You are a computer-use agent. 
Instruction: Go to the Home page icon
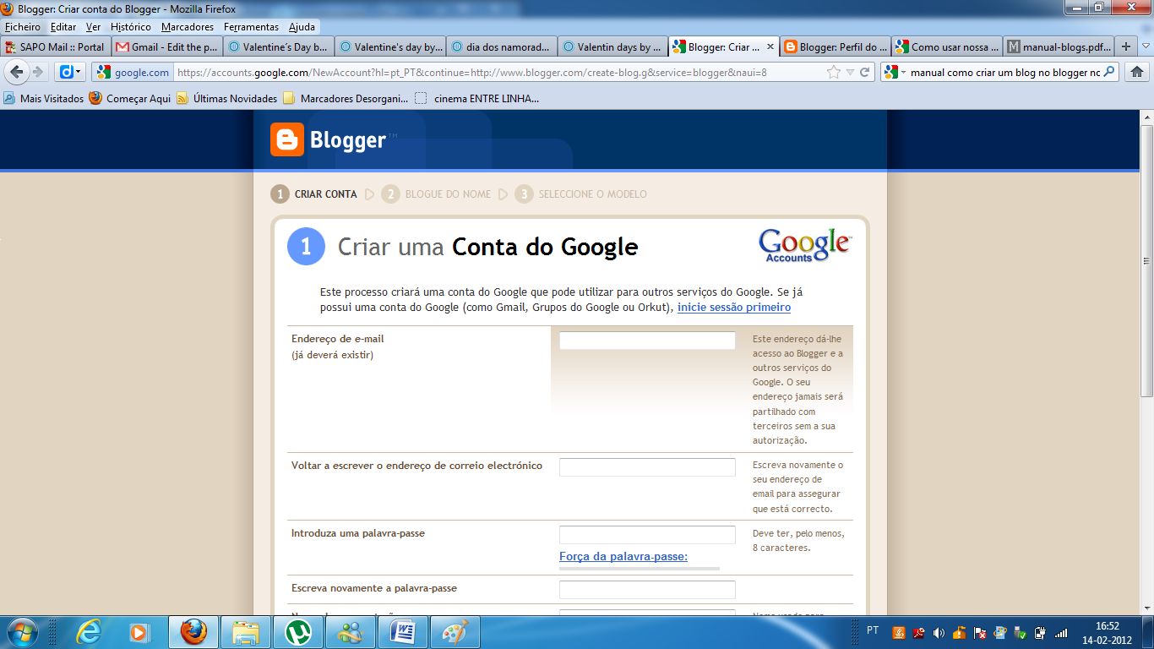click(1137, 72)
